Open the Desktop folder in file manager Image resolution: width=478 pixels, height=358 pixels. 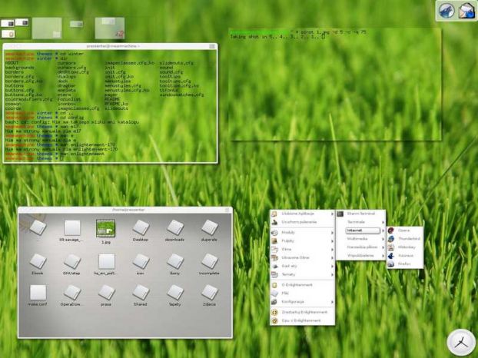pyautogui.click(x=140, y=230)
